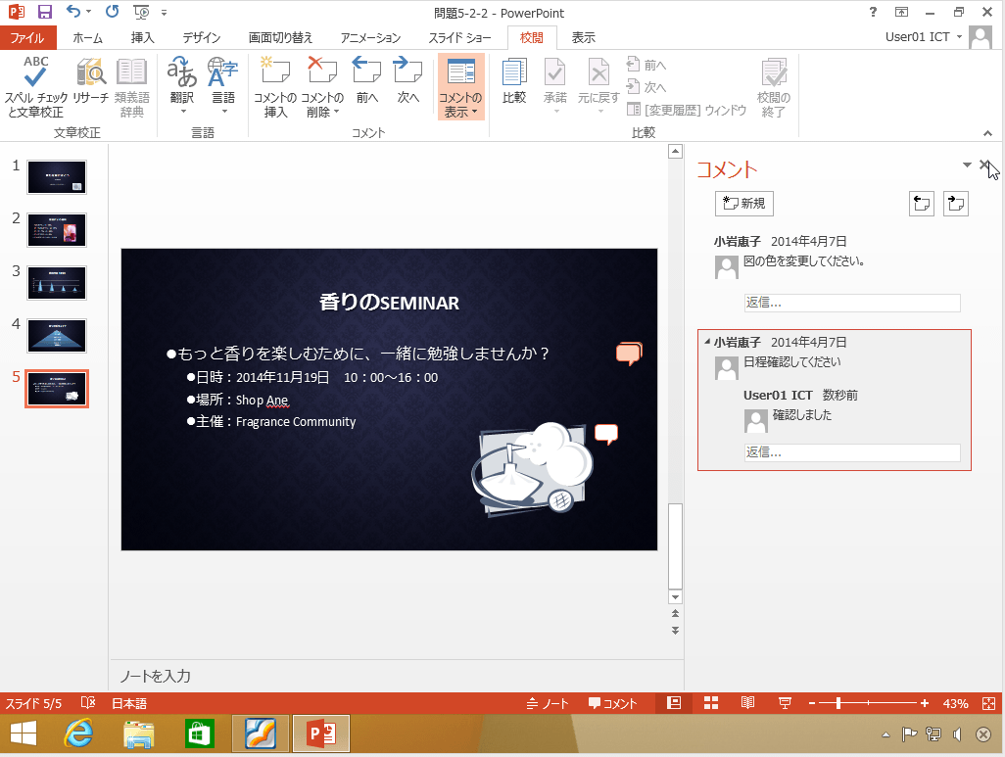1005x757 pixels.
Task: Click the 比較 compare presentations icon
Action: point(513,83)
